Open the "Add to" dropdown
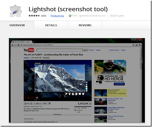 click(38, 104)
